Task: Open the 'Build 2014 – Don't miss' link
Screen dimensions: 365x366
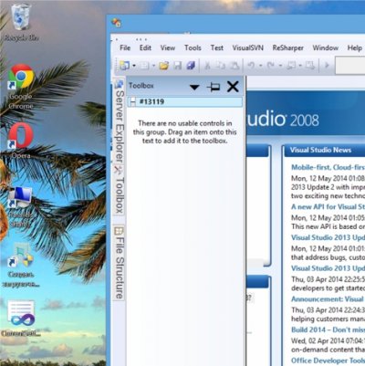Action: click(x=328, y=329)
